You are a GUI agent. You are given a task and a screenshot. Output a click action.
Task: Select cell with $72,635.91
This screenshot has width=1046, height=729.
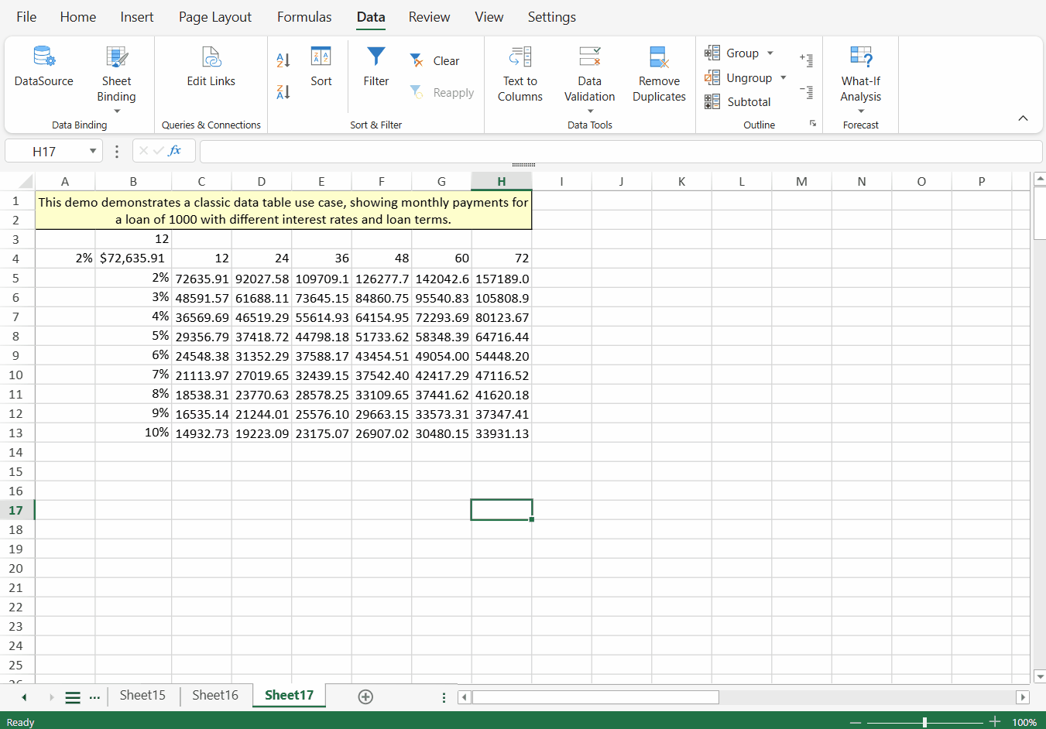(133, 258)
